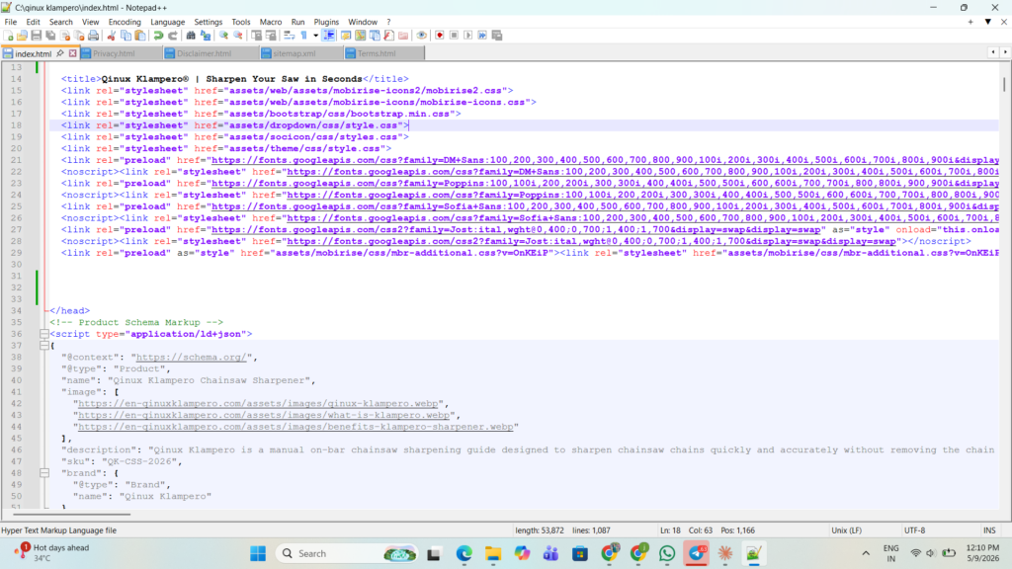Click the Close All toolbar icon

click(79, 36)
